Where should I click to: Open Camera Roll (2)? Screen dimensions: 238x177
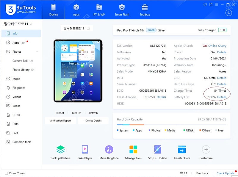23,61
